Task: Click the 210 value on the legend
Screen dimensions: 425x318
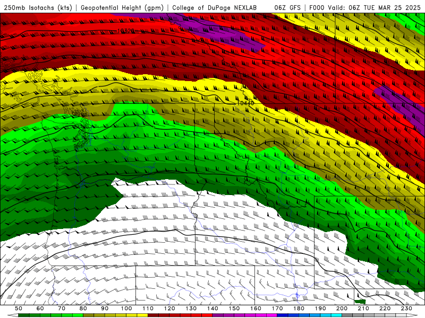Action: point(363,308)
